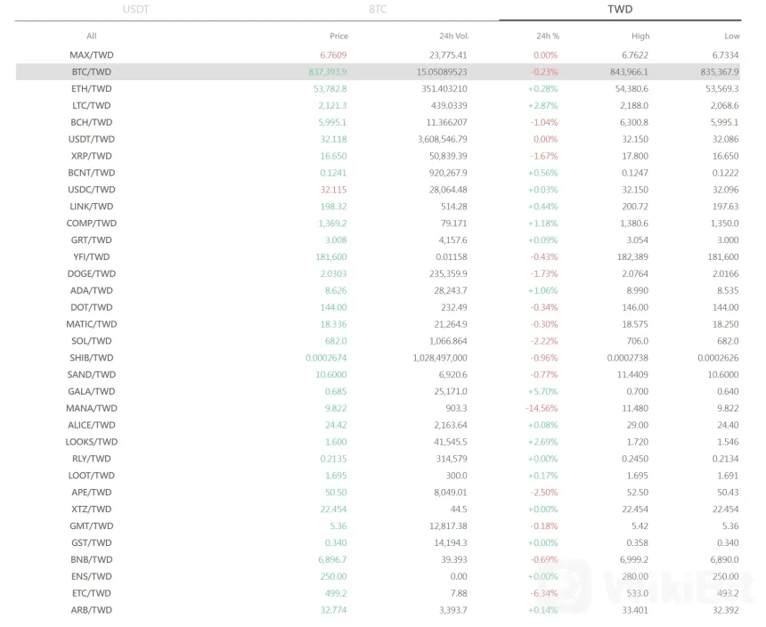Click the Low column header
The height and width of the screenshot is (627, 766).
731,37
